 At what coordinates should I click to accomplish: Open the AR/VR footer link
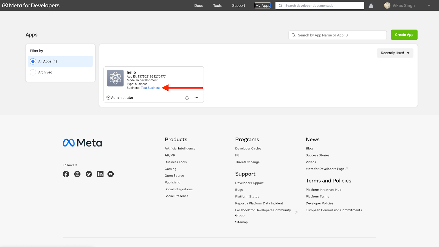click(x=170, y=155)
